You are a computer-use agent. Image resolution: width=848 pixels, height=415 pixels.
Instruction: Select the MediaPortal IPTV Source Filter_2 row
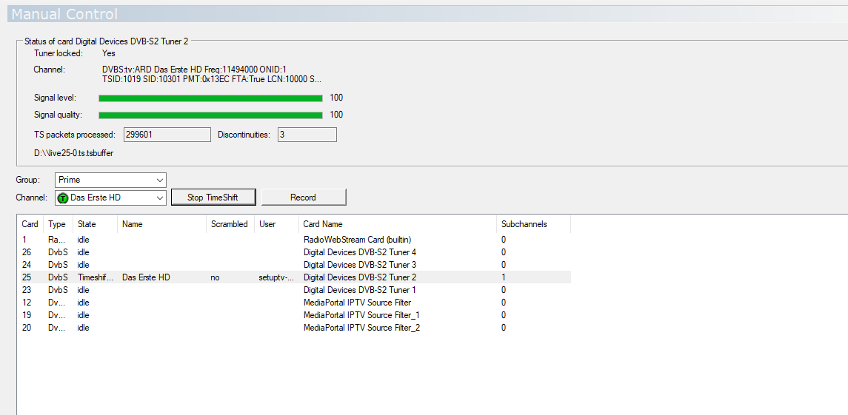point(361,328)
